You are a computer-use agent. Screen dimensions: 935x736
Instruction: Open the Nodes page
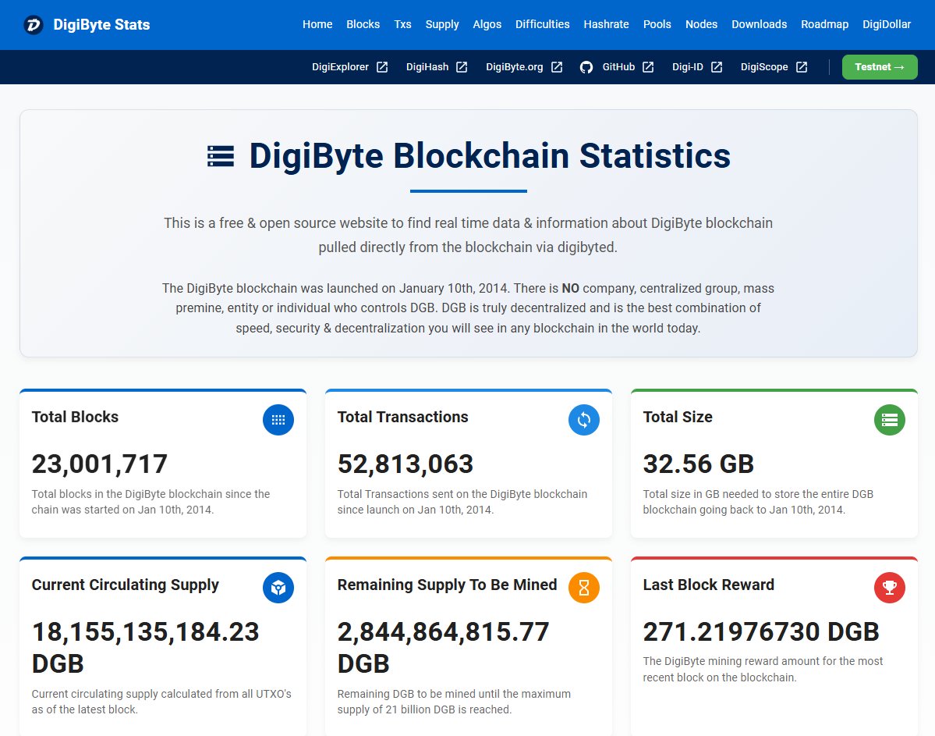pyautogui.click(x=701, y=24)
